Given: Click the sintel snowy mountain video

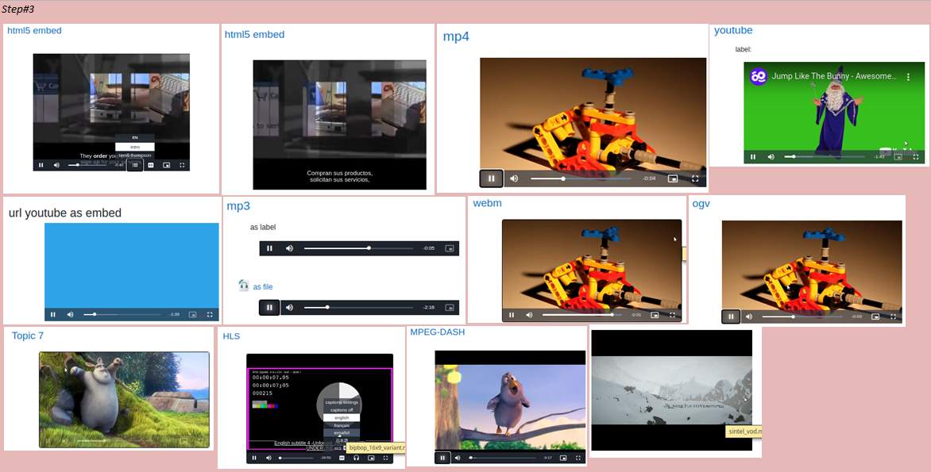Looking at the screenshot, I should pyautogui.click(x=671, y=390).
